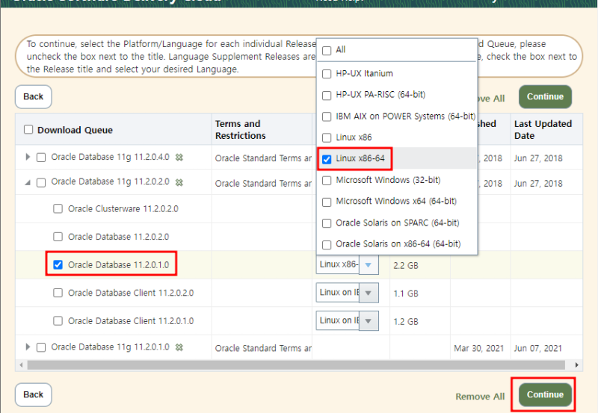Click the horizontal scrollbar thumb of the table
This screenshot has height=413, width=598.
[296, 365]
